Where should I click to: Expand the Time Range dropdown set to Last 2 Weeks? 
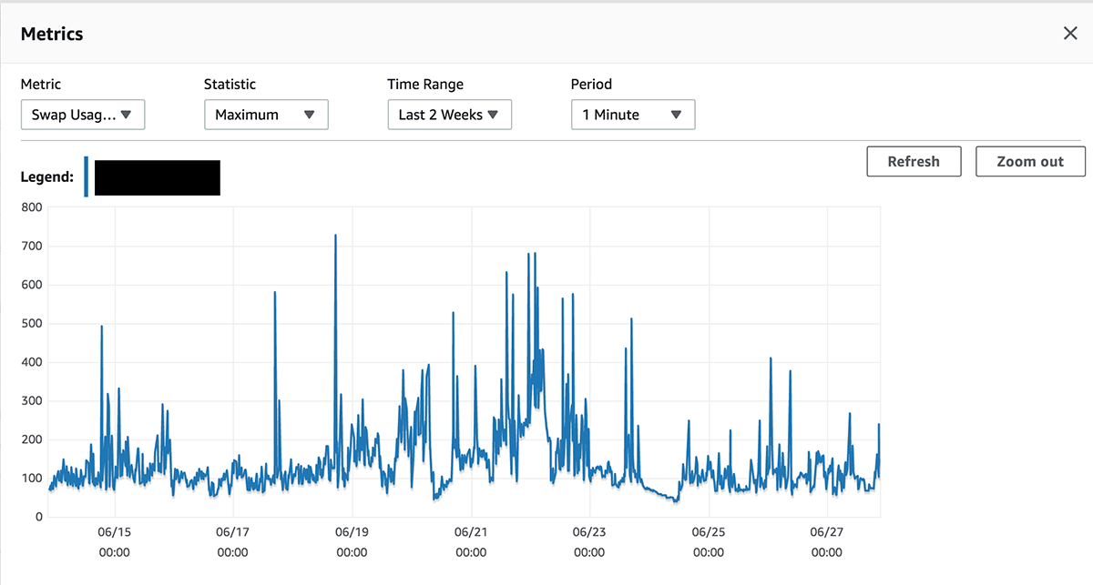(449, 115)
